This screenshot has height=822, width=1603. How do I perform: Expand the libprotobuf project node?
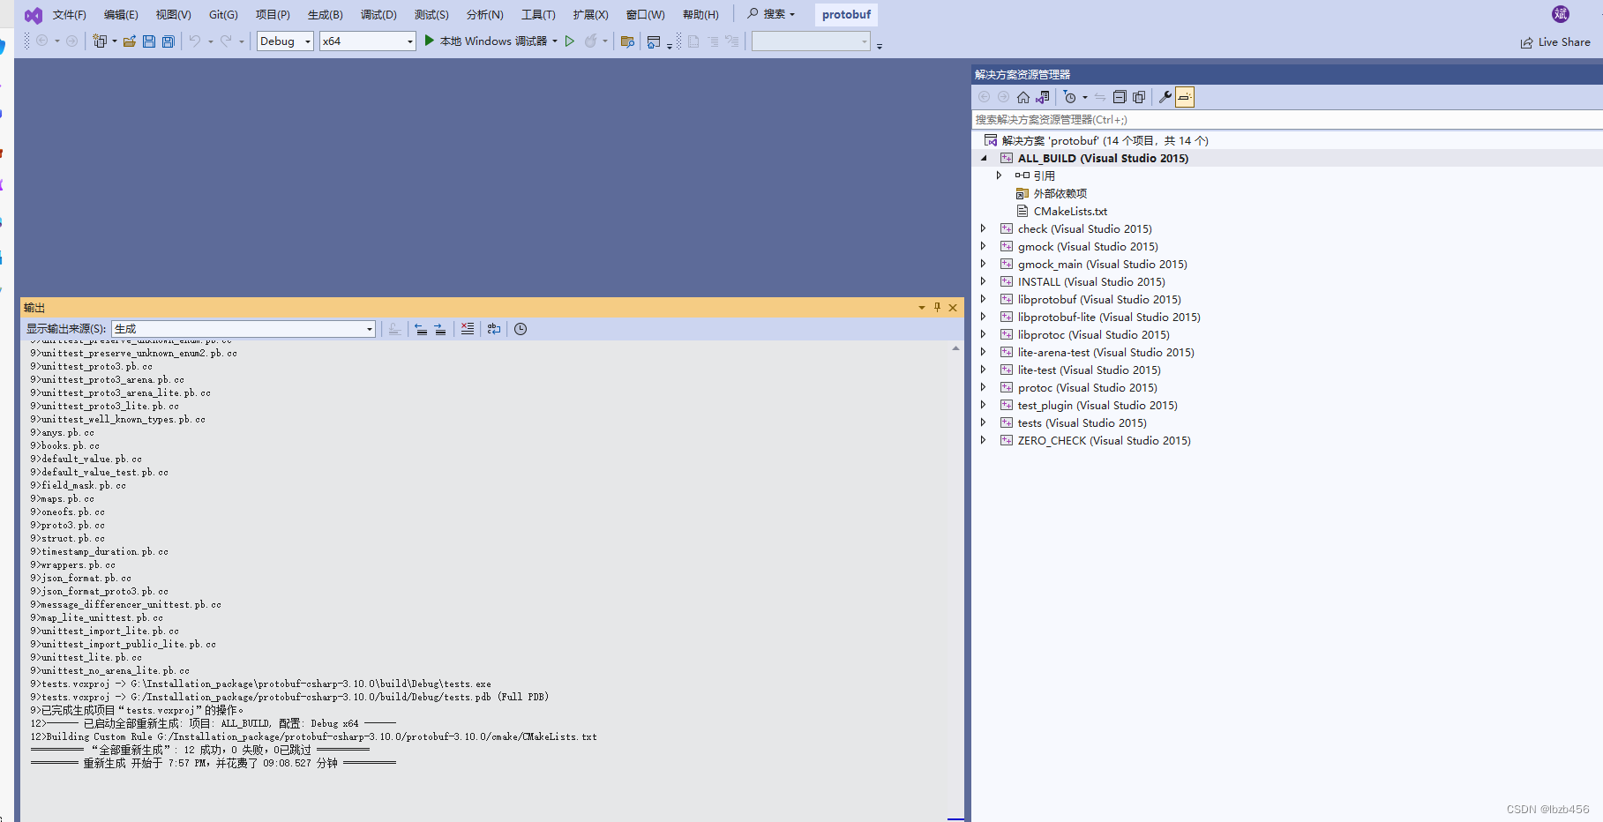click(x=984, y=299)
